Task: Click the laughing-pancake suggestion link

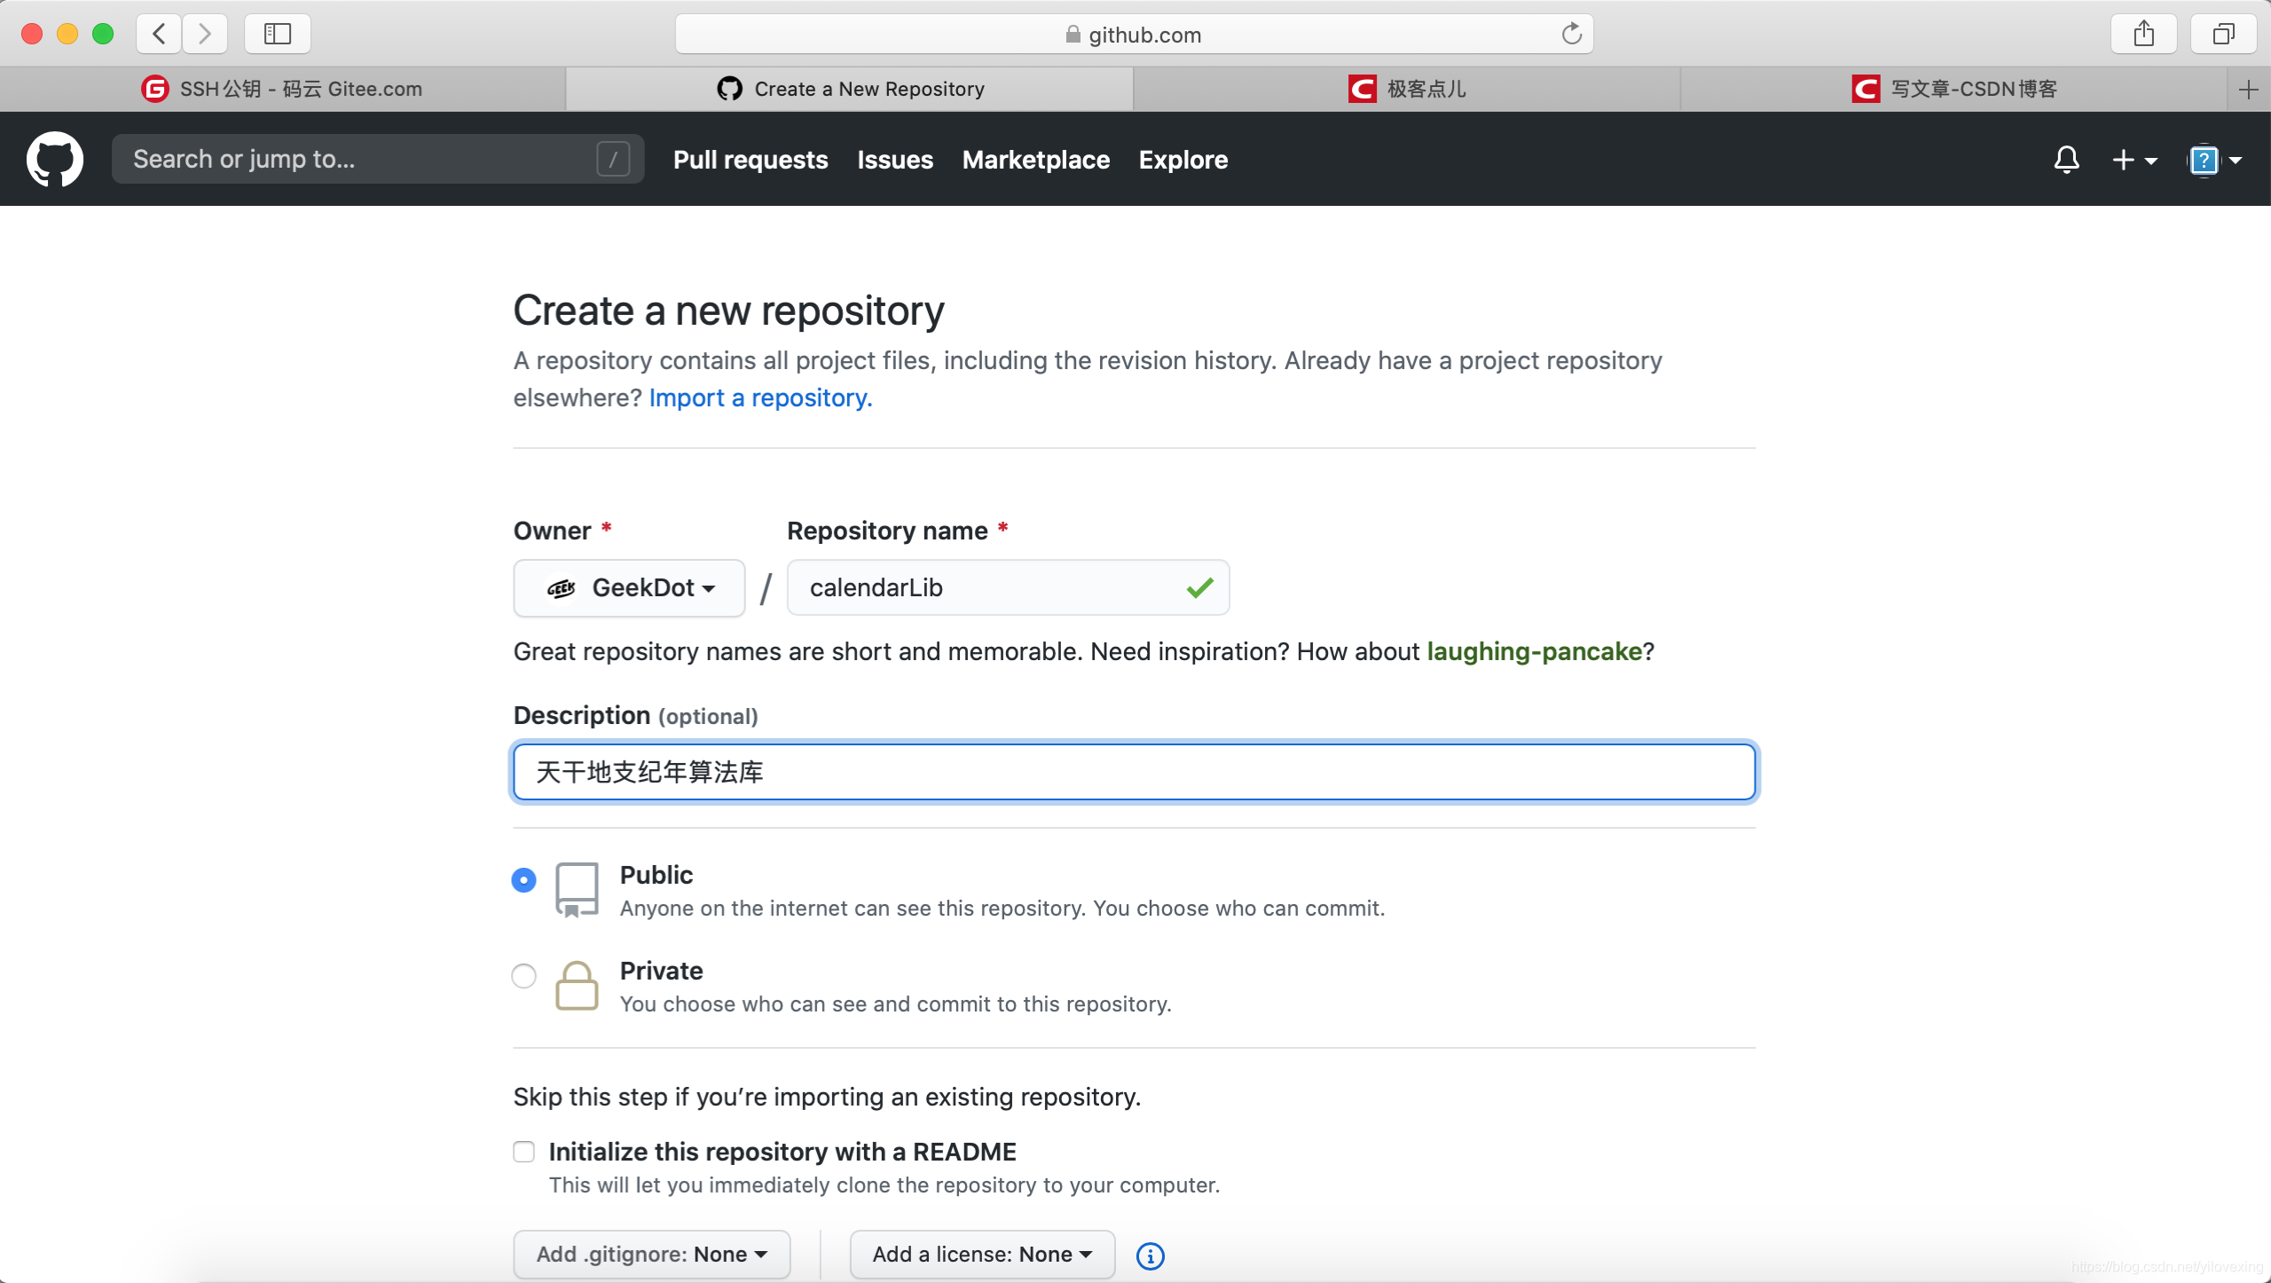Action: [1535, 651]
